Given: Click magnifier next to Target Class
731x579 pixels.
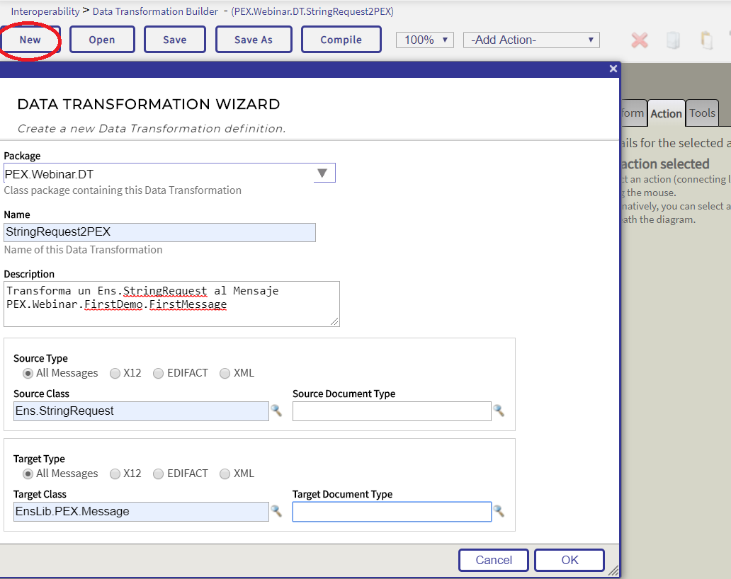Looking at the screenshot, I should (276, 511).
